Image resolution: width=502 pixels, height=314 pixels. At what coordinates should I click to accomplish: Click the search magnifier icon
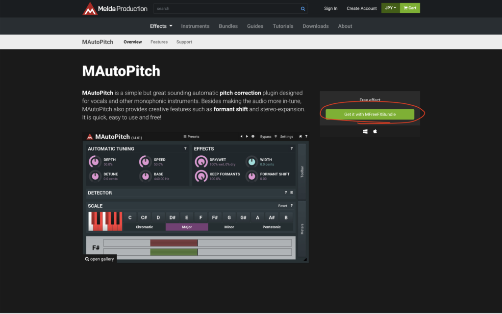303,9
